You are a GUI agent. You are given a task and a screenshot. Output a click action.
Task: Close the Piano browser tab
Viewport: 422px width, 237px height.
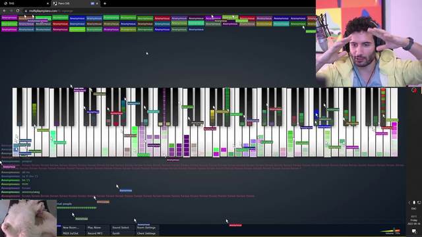[97, 3]
